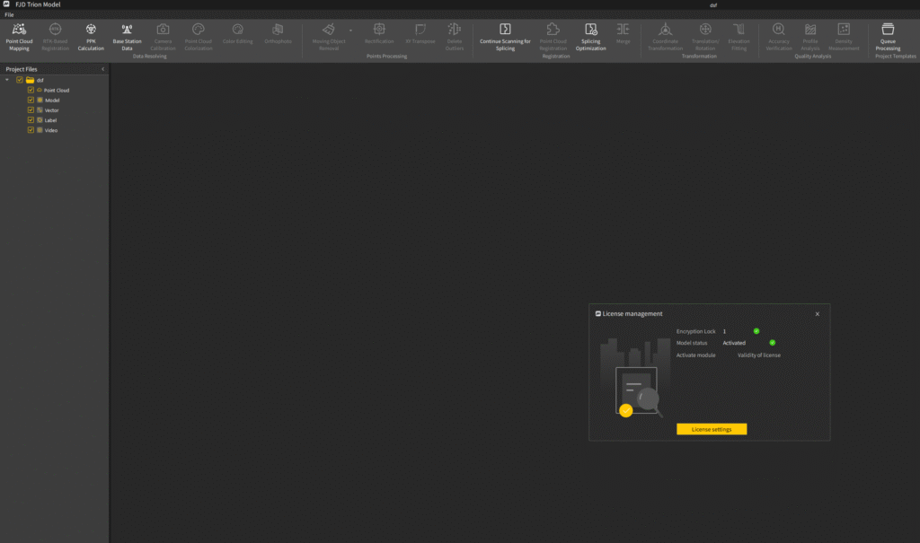Select the Coordinate Transformation icon

[665, 29]
